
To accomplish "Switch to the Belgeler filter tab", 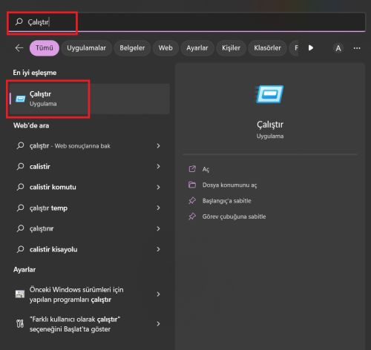I will (x=132, y=48).
